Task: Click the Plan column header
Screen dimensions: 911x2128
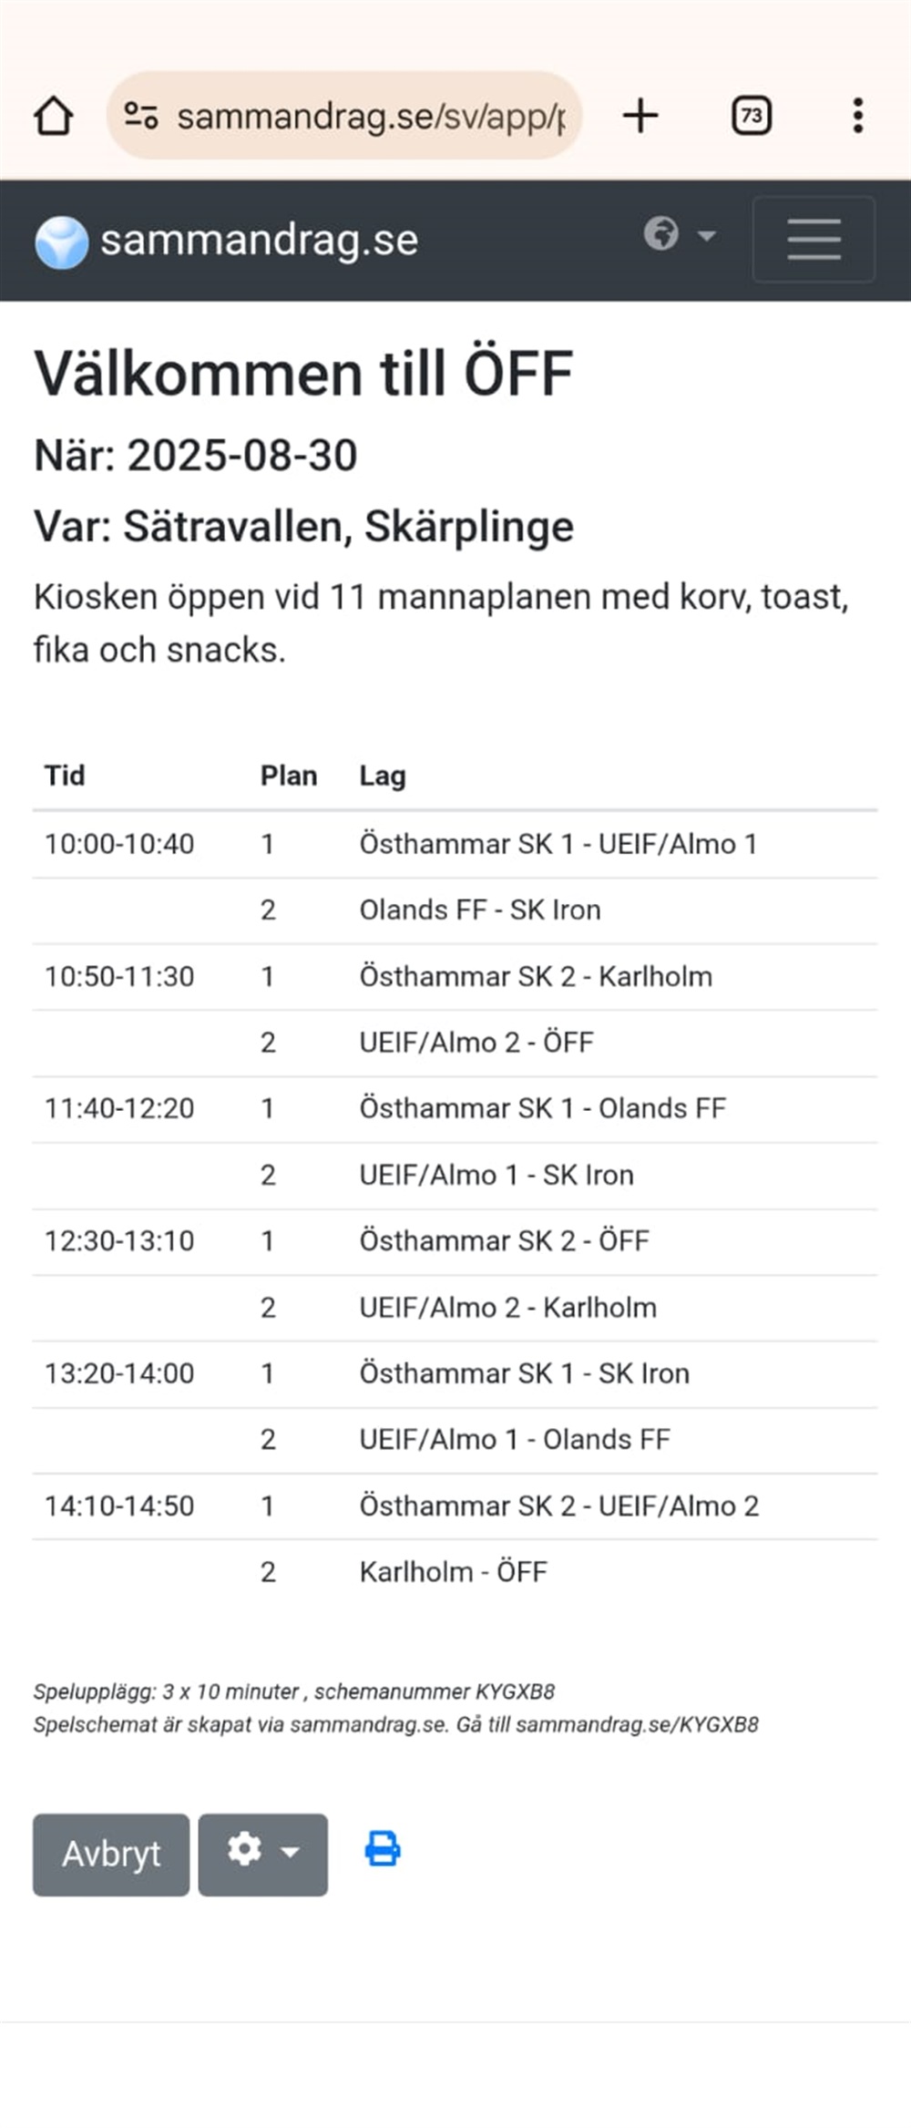Action: point(289,776)
